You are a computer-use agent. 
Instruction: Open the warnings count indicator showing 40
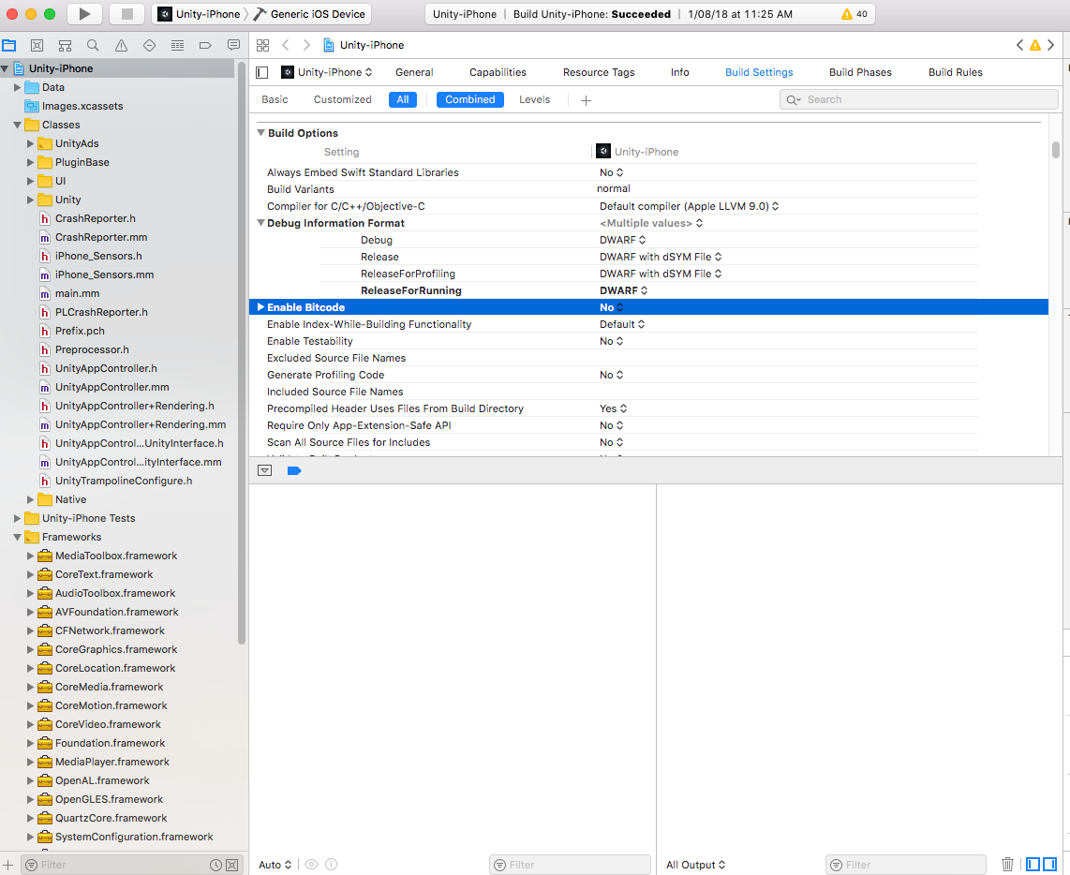[855, 14]
